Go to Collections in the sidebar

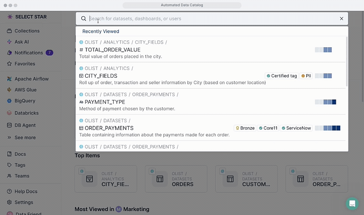27,31
